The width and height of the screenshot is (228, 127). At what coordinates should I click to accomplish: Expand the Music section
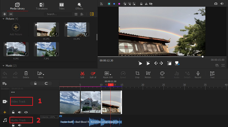click(x=3, y=66)
